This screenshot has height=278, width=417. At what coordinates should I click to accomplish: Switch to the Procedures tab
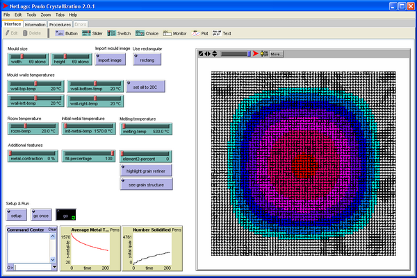pyautogui.click(x=60, y=24)
